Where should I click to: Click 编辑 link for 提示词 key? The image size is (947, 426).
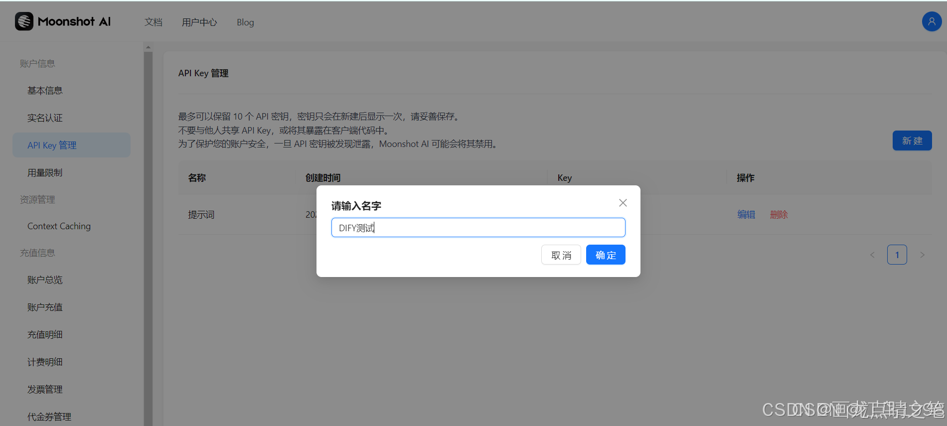[746, 215]
